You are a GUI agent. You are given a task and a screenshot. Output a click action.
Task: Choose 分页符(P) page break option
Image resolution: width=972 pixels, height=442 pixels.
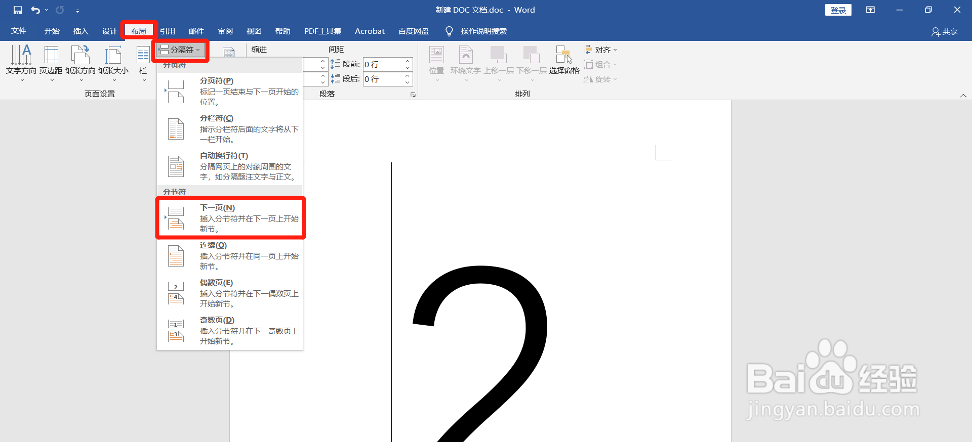(x=230, y=91)
